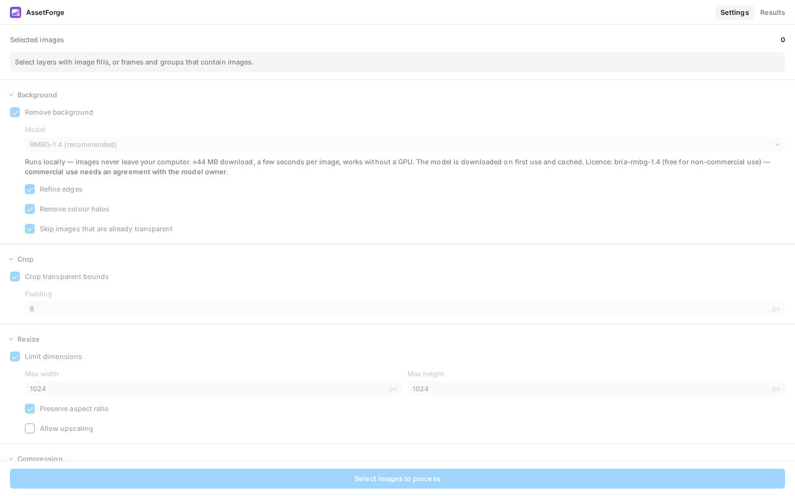Disable Preserve aspect ratio
This screenshot has height=496, width=795.
pos(30,409)
